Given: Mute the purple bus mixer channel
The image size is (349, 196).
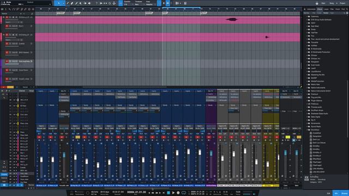Looking at the screenshot, I should (x=209, y=137).
